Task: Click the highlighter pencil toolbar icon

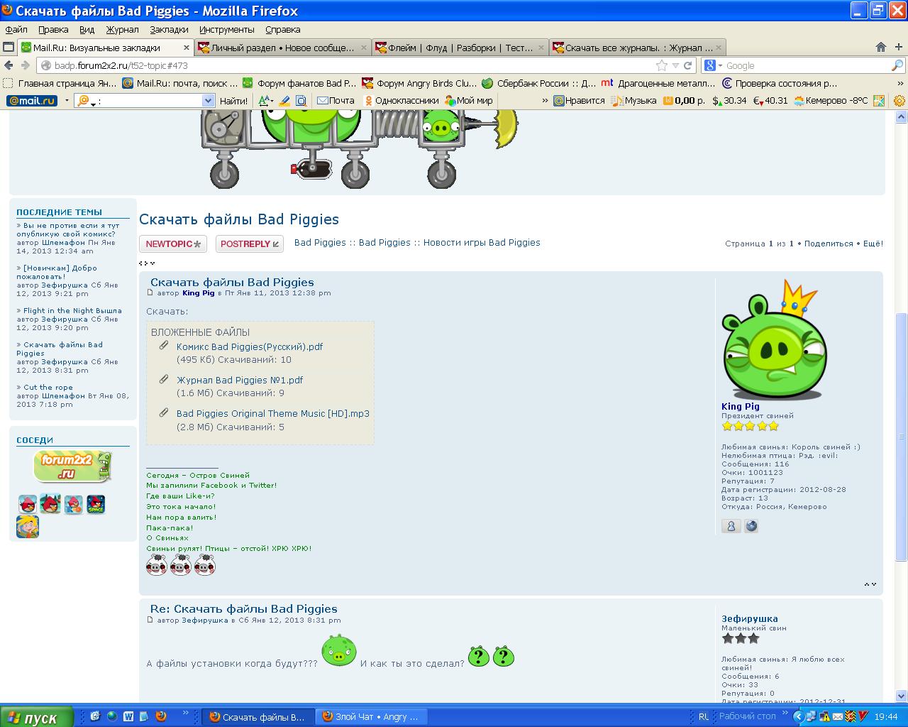Action: 284,101
